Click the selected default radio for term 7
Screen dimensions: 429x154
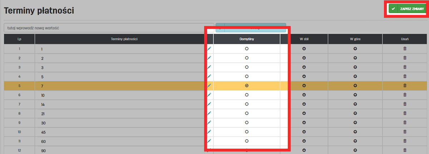247,86
